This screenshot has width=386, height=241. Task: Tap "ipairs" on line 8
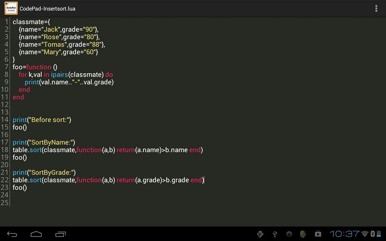[60, 75]
